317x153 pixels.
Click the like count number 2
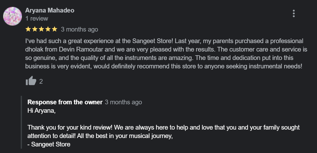[x=41, y=81]
